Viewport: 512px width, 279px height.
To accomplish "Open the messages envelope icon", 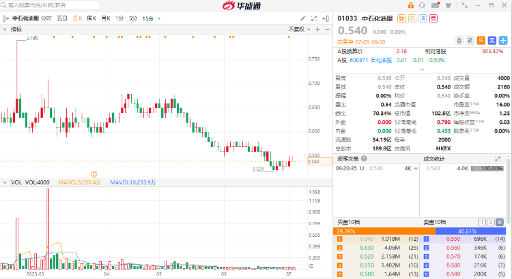I will [436, 5].
